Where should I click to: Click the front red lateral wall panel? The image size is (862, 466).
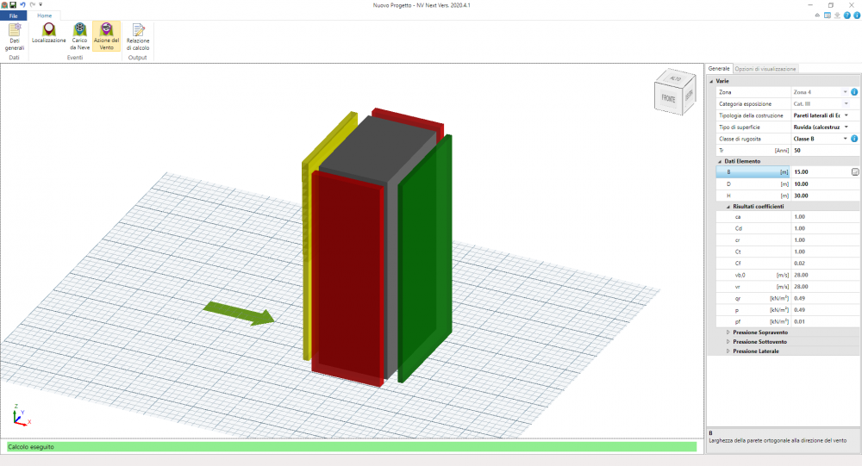click(347, 277)
